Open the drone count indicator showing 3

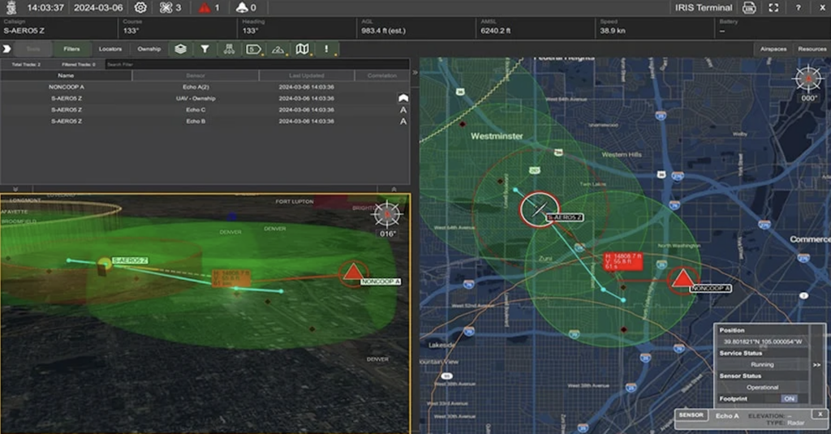coord(170,7)
